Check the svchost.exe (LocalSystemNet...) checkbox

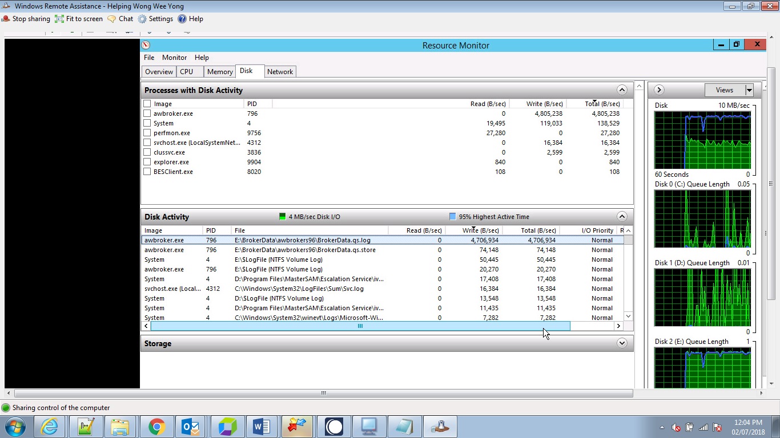(x=147, y=143)
